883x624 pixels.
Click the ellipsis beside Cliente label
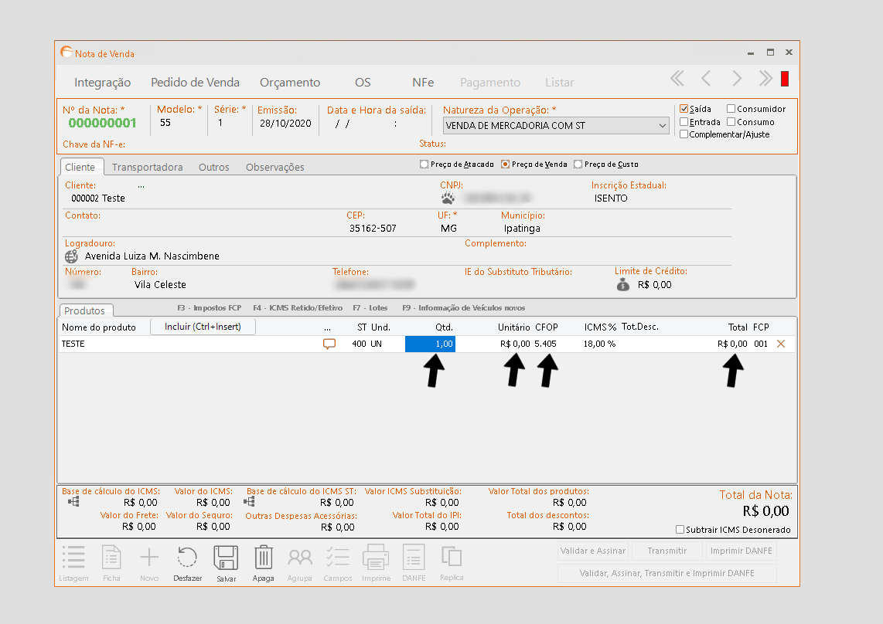(141, 185)
